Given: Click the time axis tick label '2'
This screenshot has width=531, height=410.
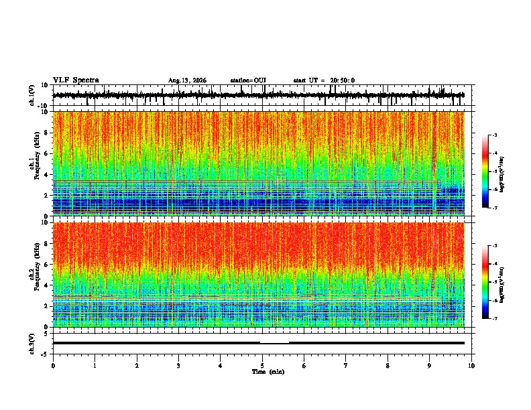Looking at the screenshot, I should [137, 366].
